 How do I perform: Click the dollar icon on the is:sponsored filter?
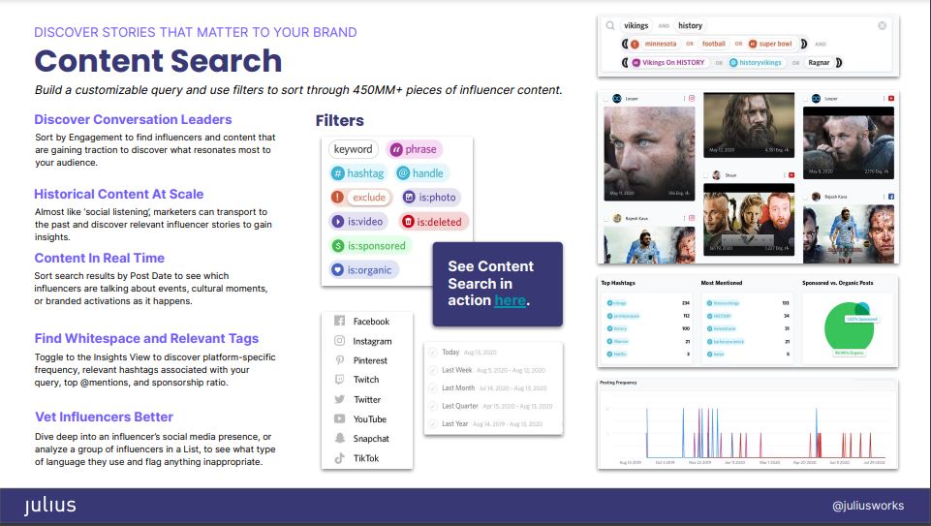pyautogui.click(x=338, y=246)
